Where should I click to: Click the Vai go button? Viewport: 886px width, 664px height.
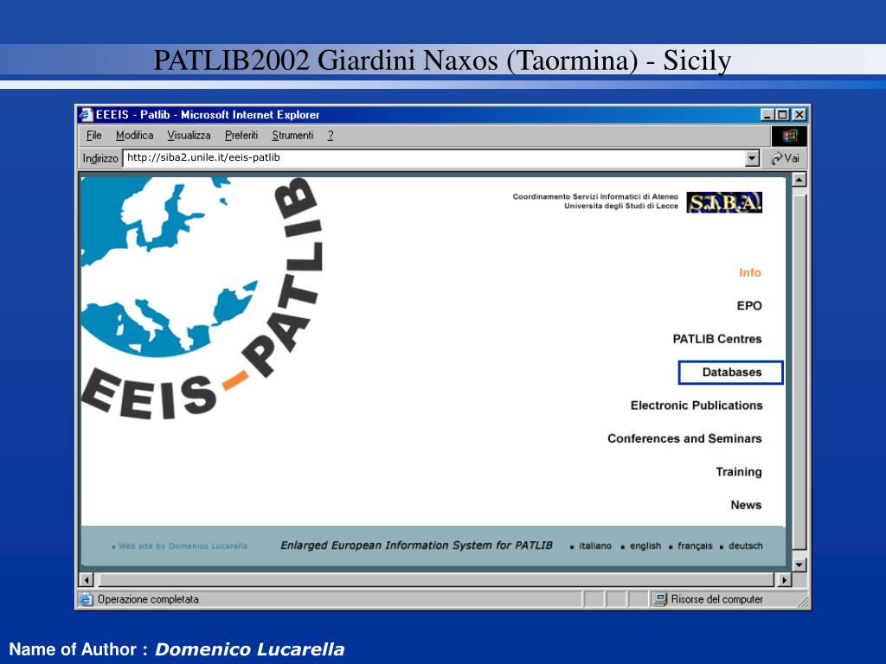coord(786,159)
